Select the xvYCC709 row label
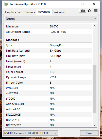 click(12, 93)
